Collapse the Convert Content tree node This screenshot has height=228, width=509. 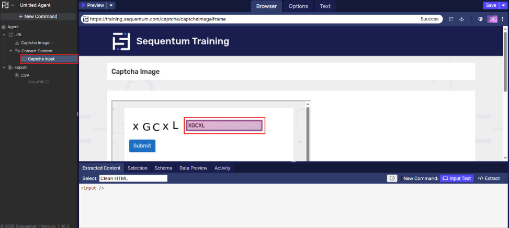tap(11, 51)
